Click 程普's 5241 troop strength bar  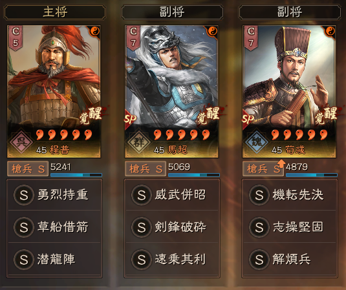coord(76,175)
